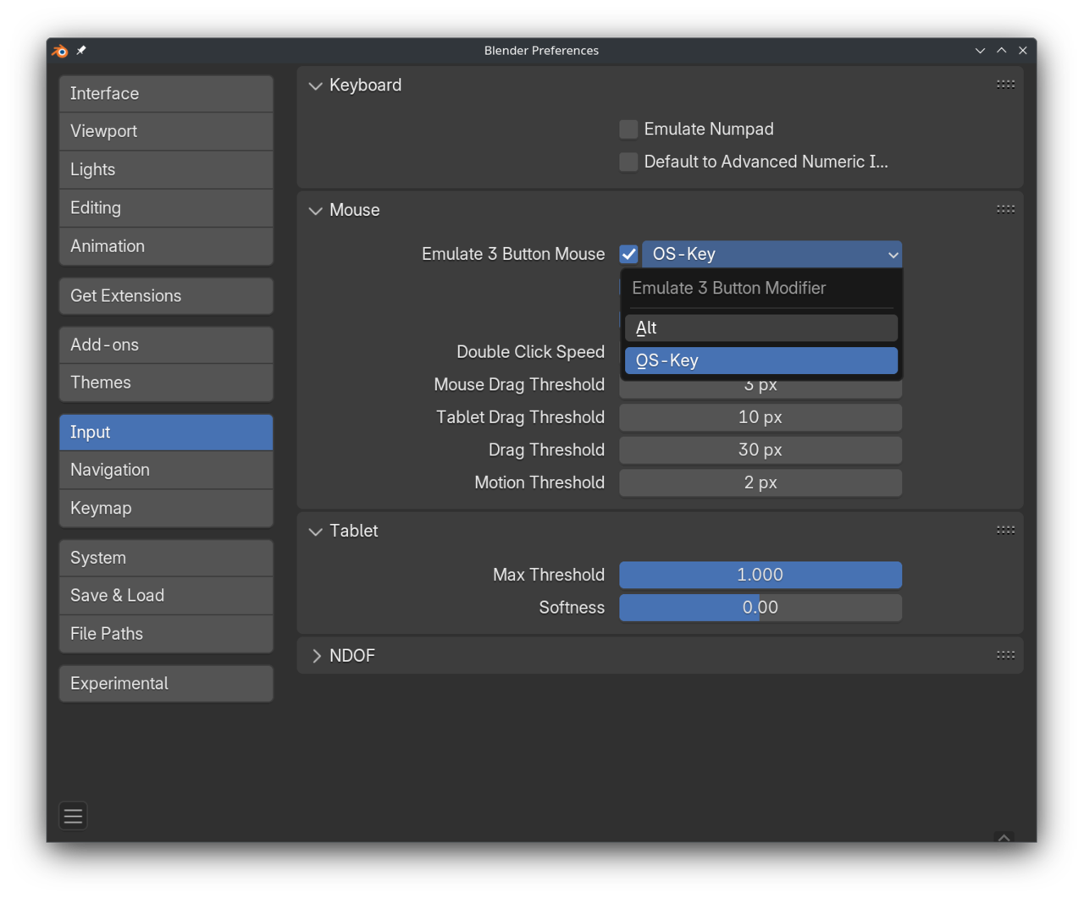
Task: Open the Viewport preferences tab
Action: 166,131
